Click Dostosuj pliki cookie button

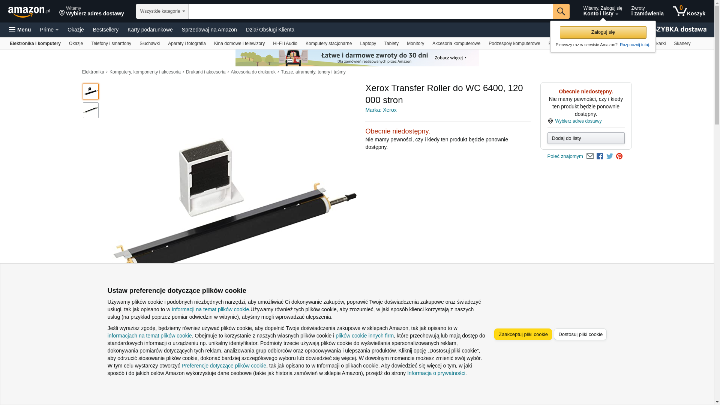580,334
